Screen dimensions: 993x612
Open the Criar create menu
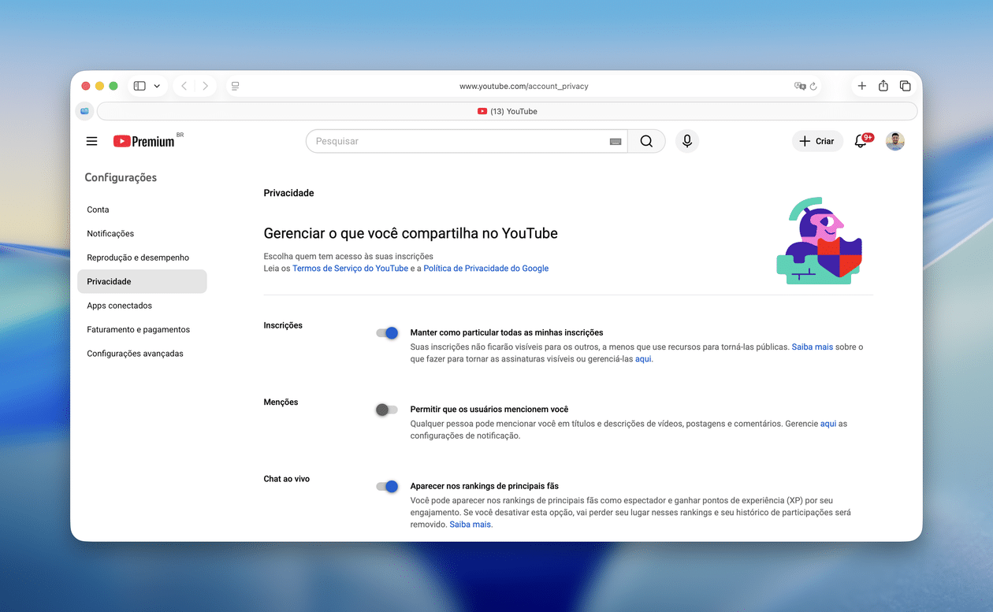point(816,141)
